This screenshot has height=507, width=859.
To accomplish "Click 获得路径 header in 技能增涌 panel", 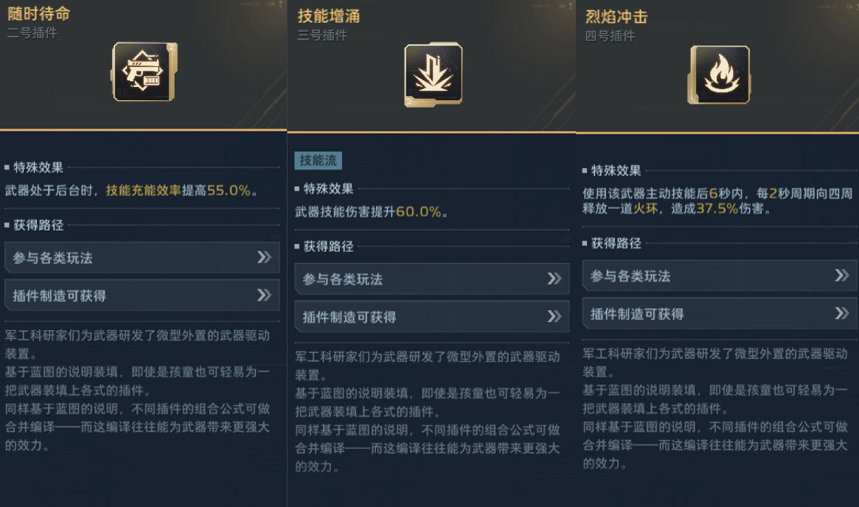I will (329, 246).
